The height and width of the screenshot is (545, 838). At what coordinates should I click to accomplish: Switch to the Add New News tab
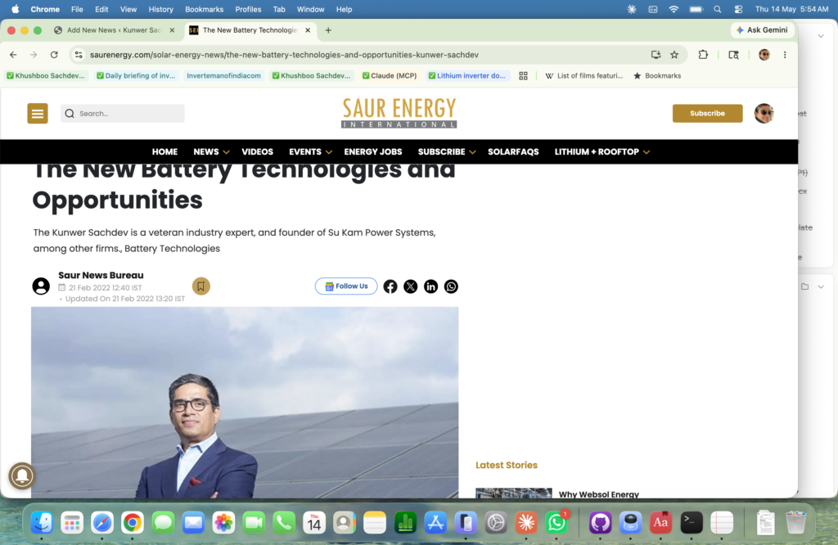114,30
